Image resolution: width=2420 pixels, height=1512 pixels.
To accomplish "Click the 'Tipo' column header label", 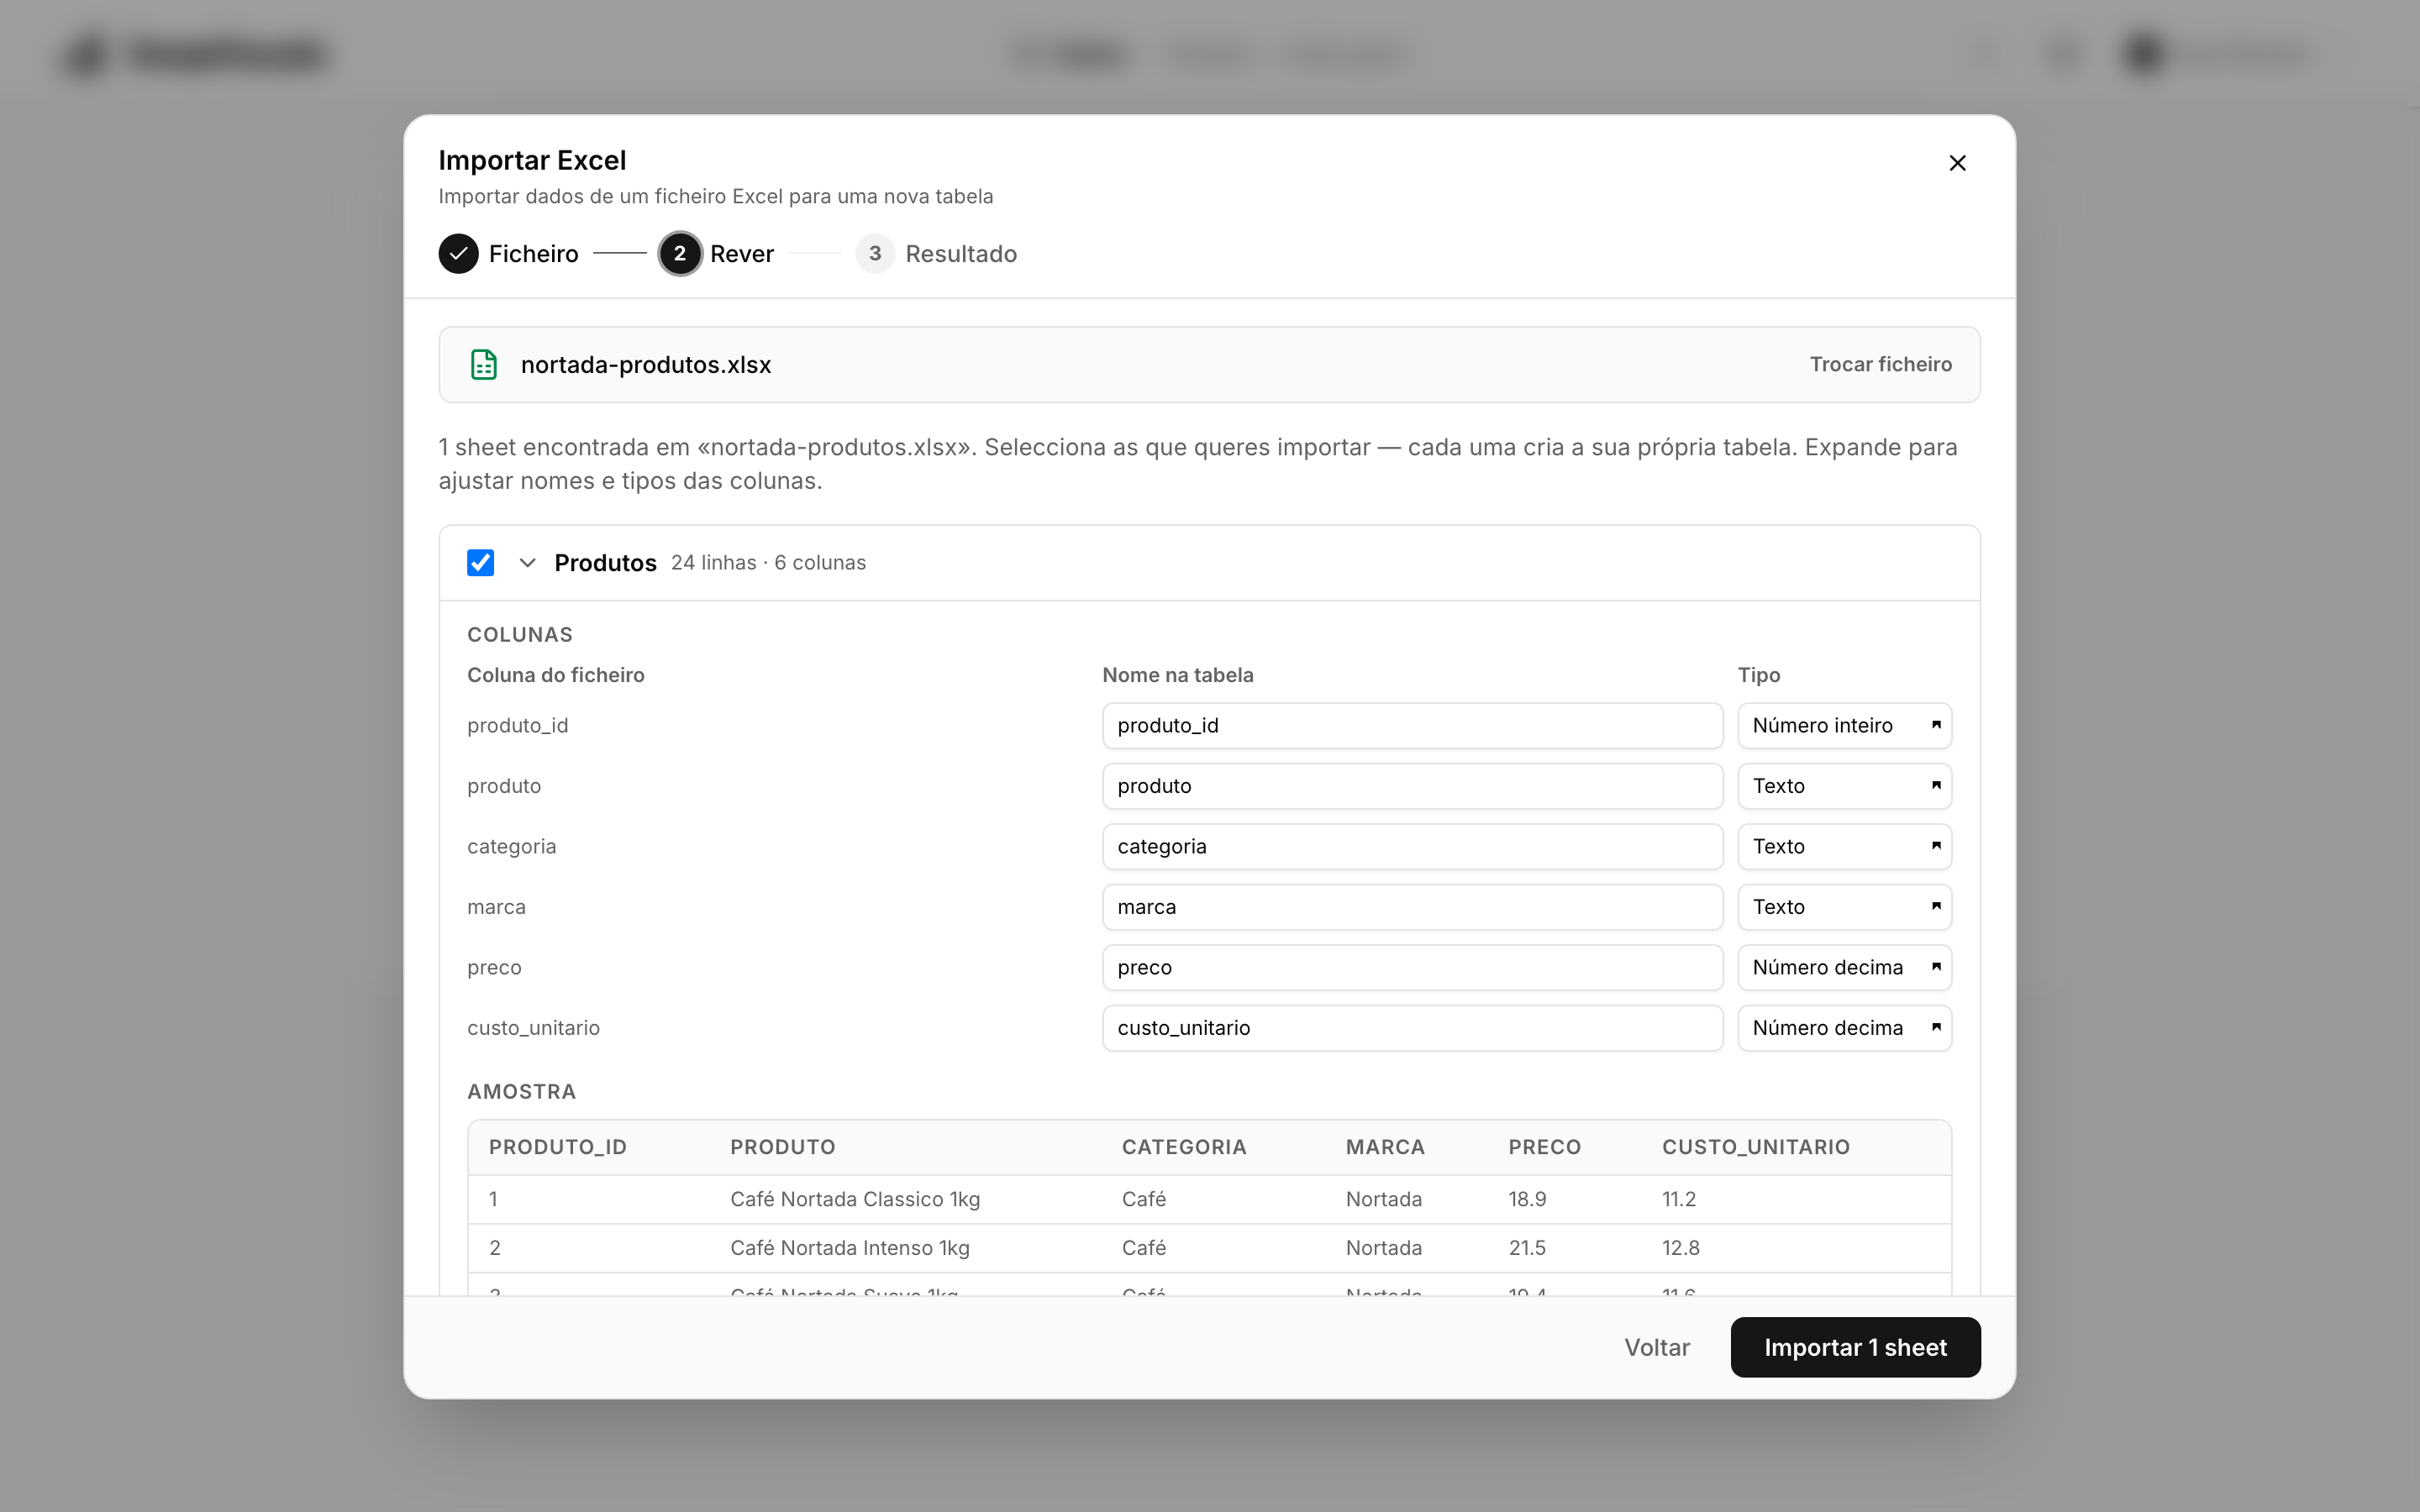I will (x=1759, y=676).
